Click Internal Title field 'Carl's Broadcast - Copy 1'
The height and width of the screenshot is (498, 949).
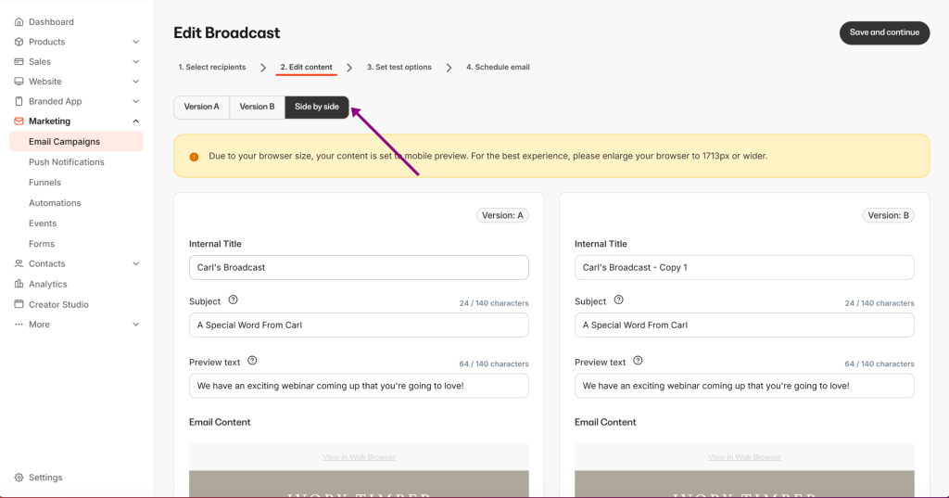[744, 267]
